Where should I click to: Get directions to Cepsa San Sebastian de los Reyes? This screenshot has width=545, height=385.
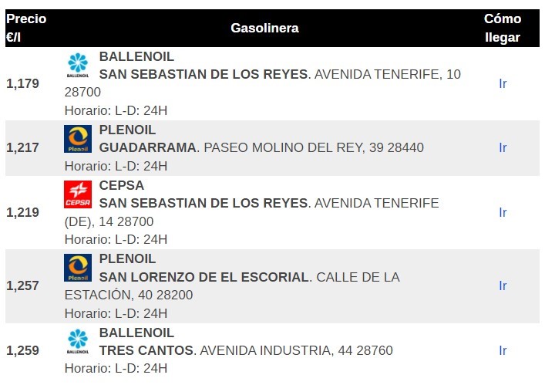[x=503, y=212]
